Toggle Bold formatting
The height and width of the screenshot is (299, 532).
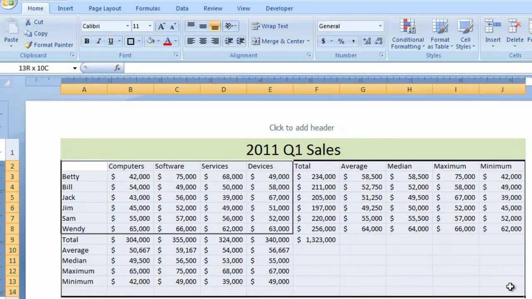(x=87, y=41)
